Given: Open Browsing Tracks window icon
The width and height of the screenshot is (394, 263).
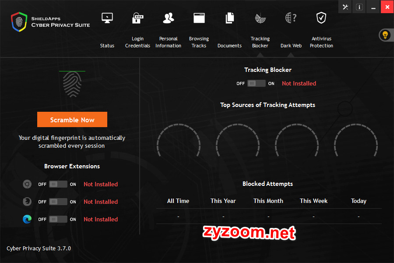Looking at the screenshot, I should coord(199,18).
